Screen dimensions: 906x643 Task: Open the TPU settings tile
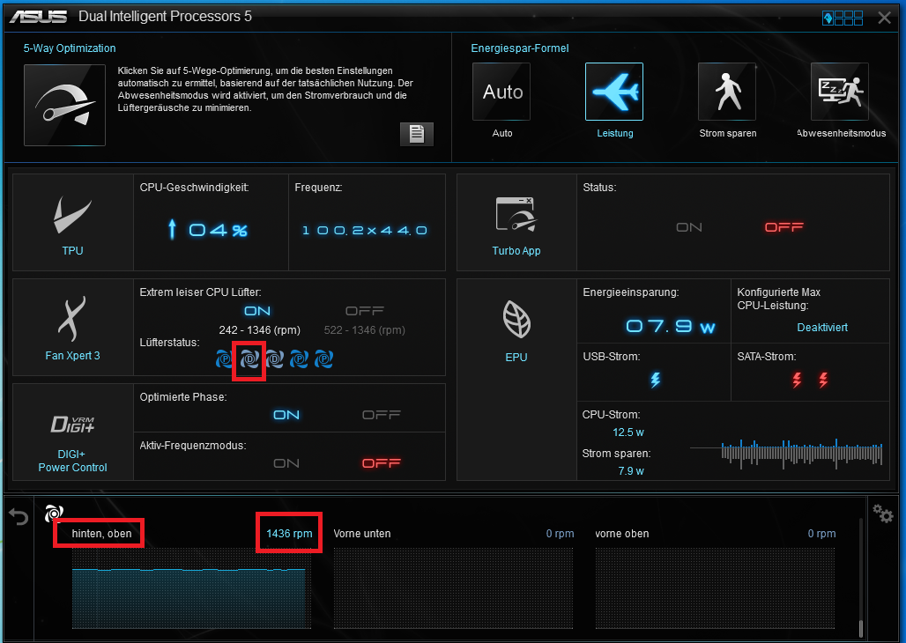tap(73, 223)
